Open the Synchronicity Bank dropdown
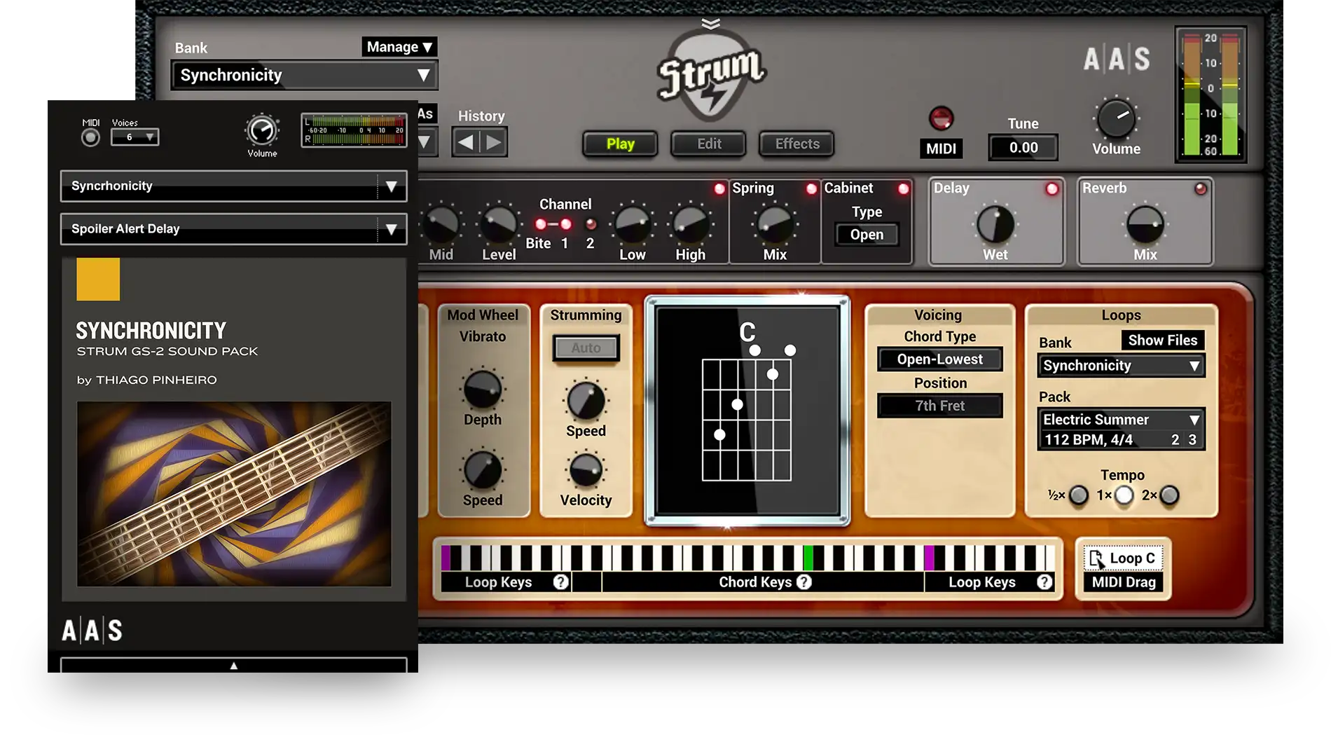This screenshot has height=735, width=1331. 305,75
